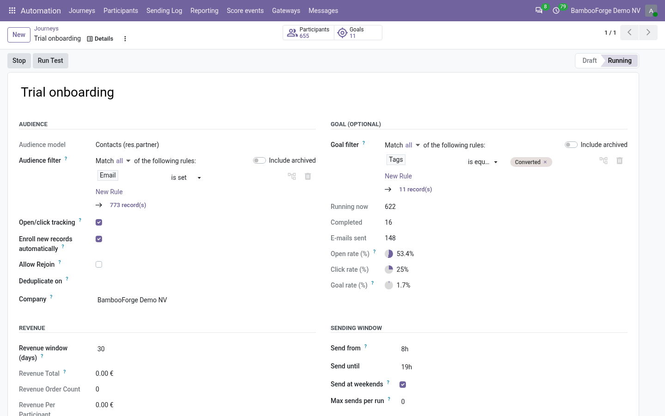This screenshot has height=416, width=665.
Task: Toggle Include archived in the goal filter
Action: (x=571, y=145)
